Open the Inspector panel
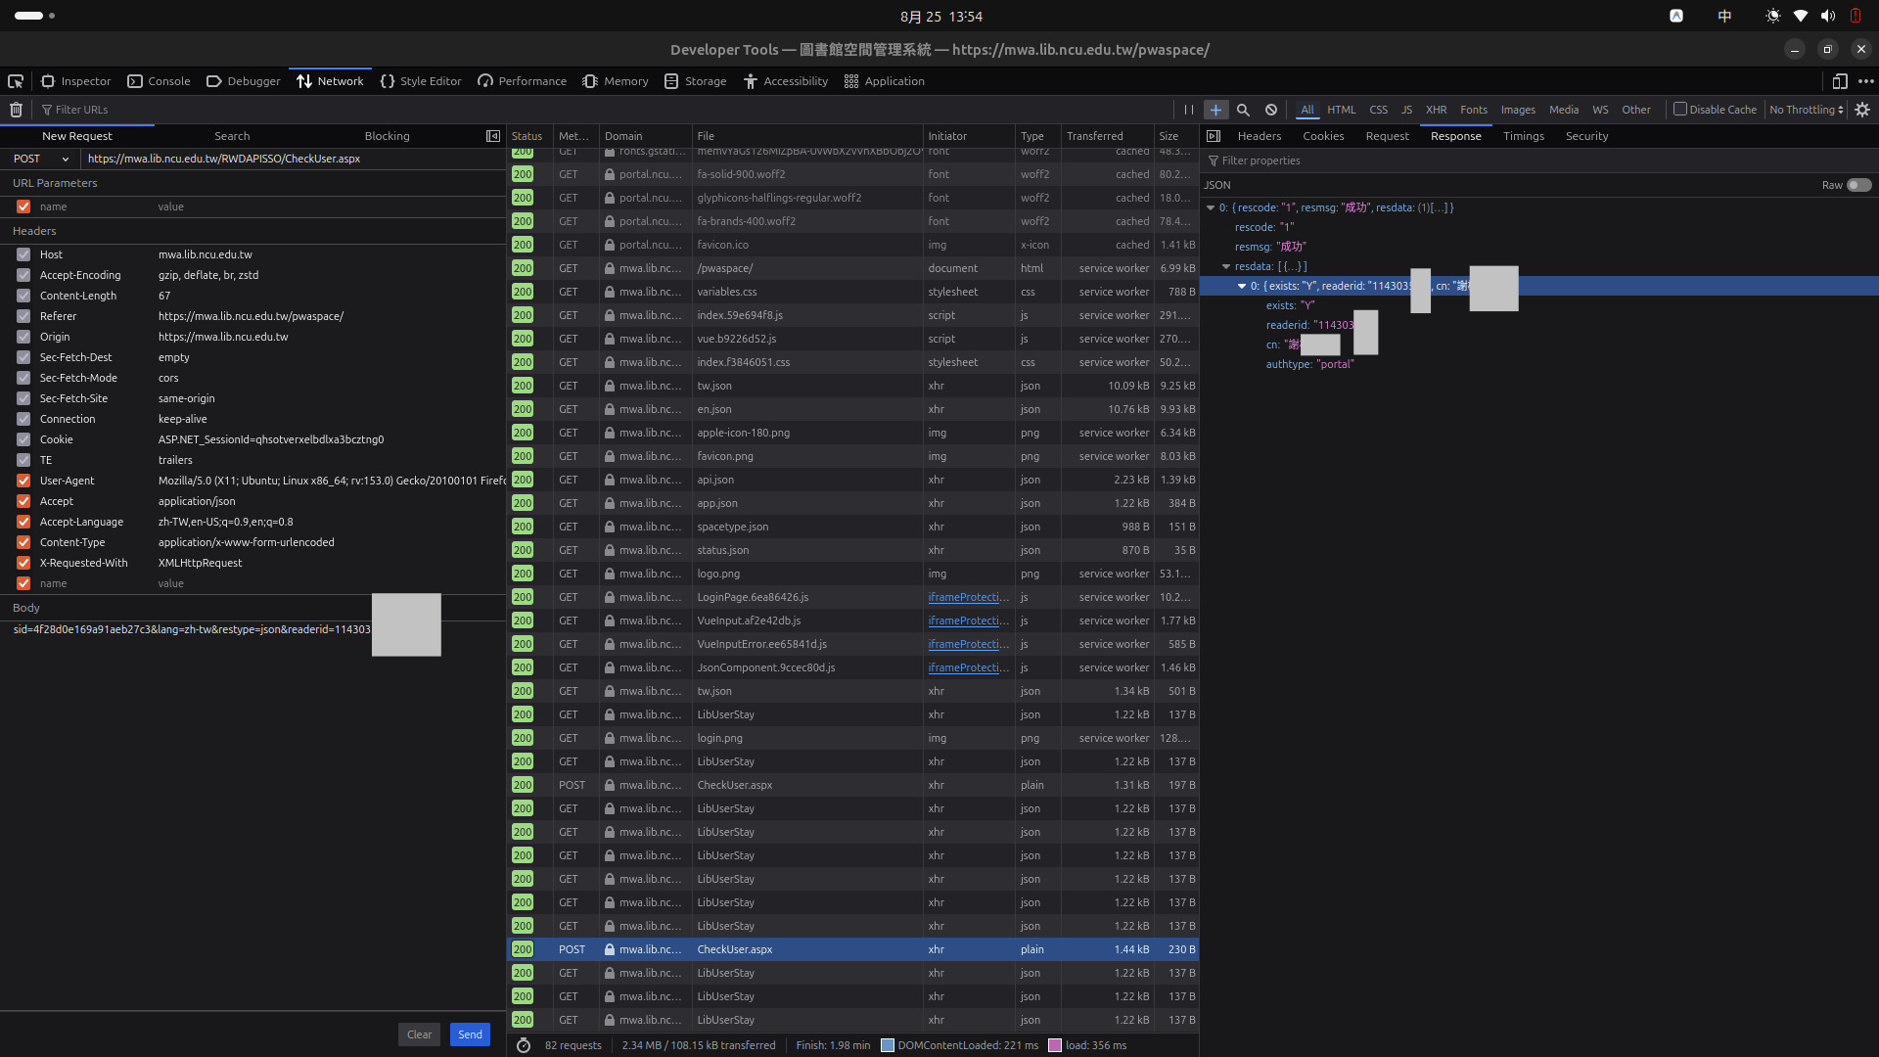 pos(76,81)
